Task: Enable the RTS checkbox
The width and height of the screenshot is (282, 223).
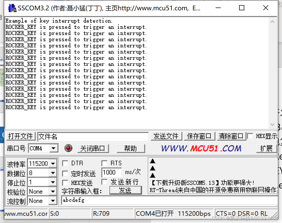Action: [104, 163]
